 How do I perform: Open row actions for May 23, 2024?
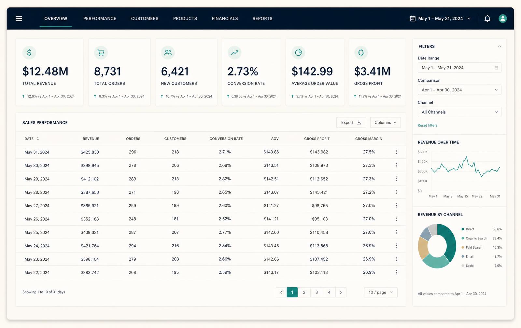click(x=396, y=259)
